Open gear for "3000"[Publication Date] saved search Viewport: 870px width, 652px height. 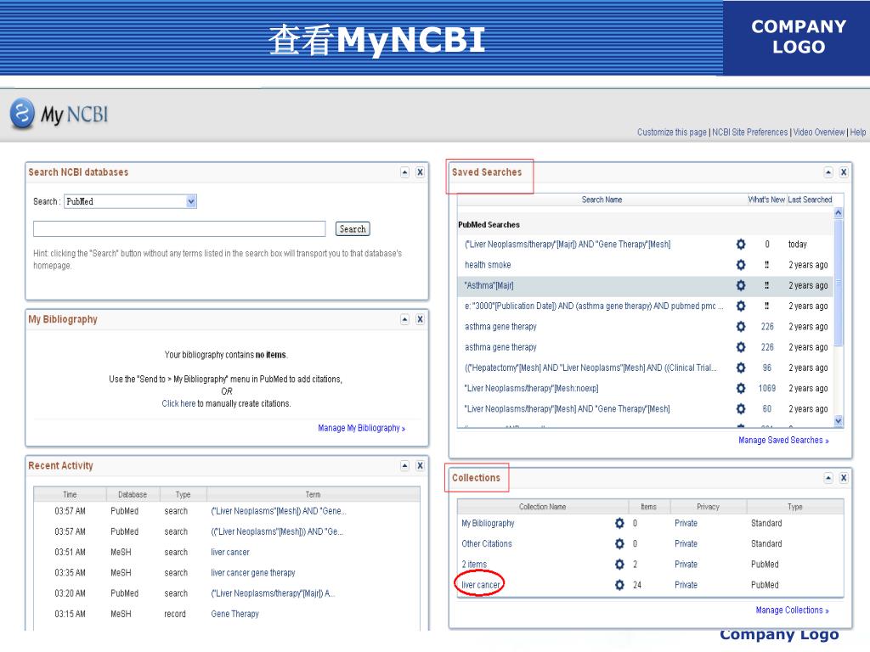[741, 306]
